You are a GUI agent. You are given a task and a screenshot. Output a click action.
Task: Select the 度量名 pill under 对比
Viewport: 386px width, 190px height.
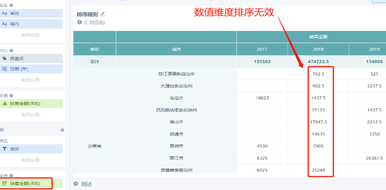[31, 59]
